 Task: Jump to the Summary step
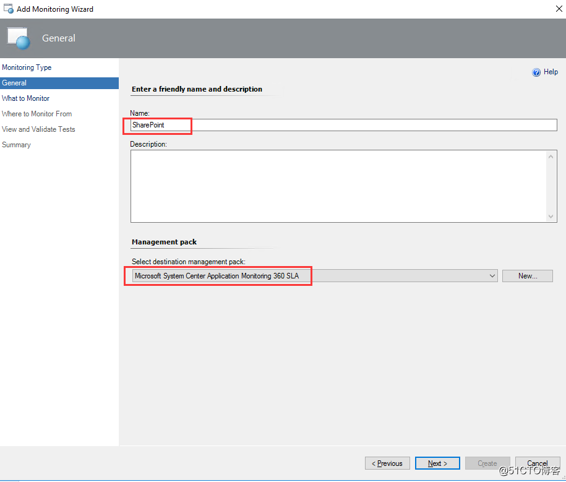click(16, 145)
